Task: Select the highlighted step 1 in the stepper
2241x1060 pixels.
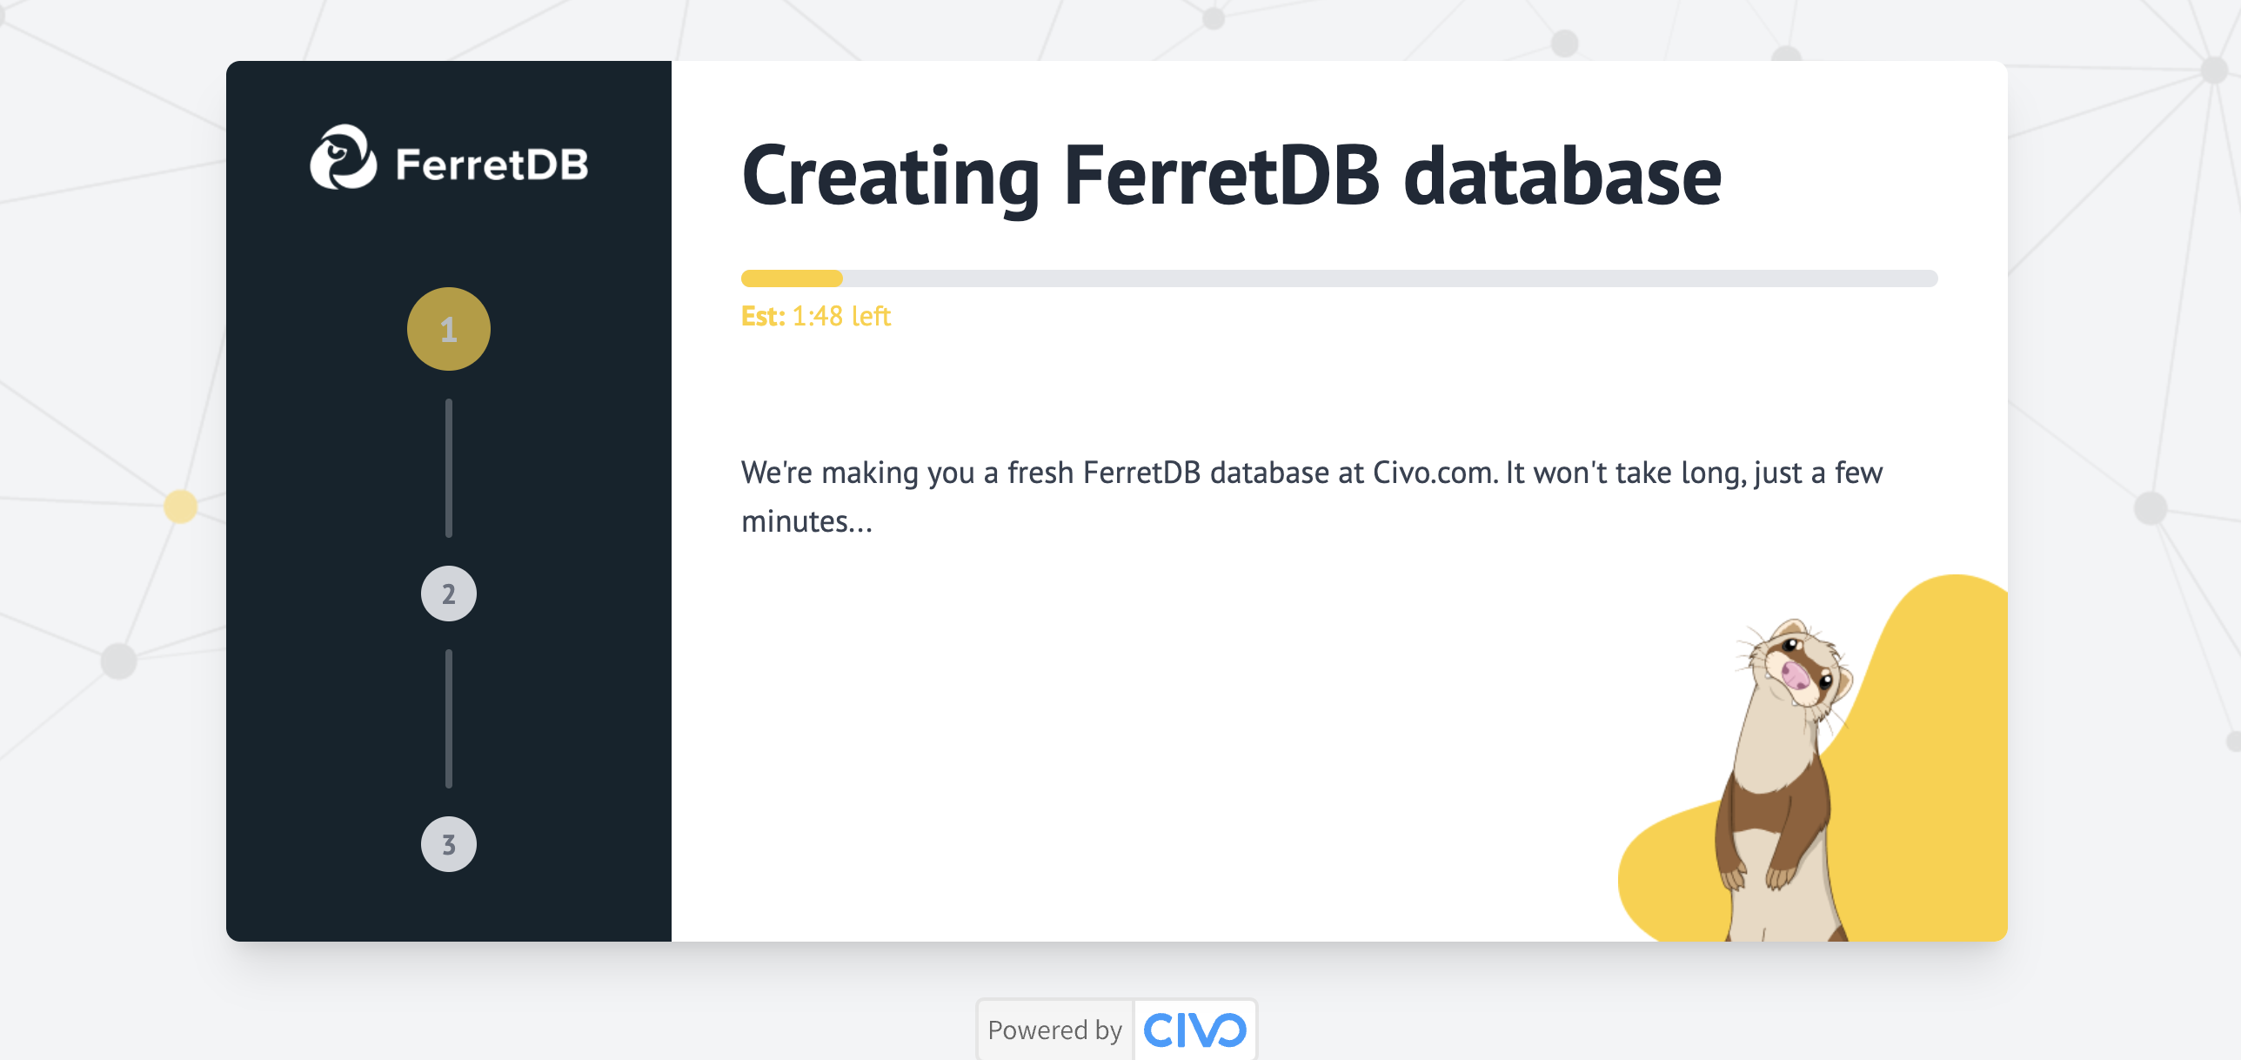Action: (448, 328)
